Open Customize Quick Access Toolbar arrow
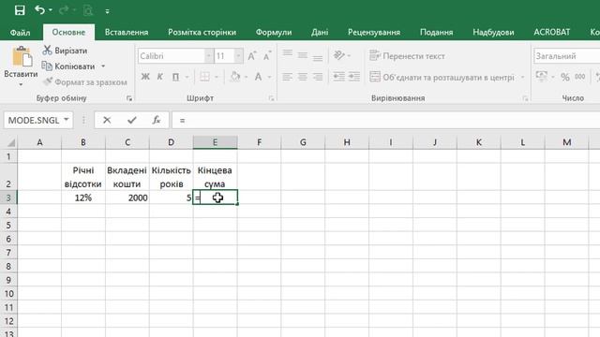Image resolution: width=600 pixels, height=337 pixels. [107, 11]
